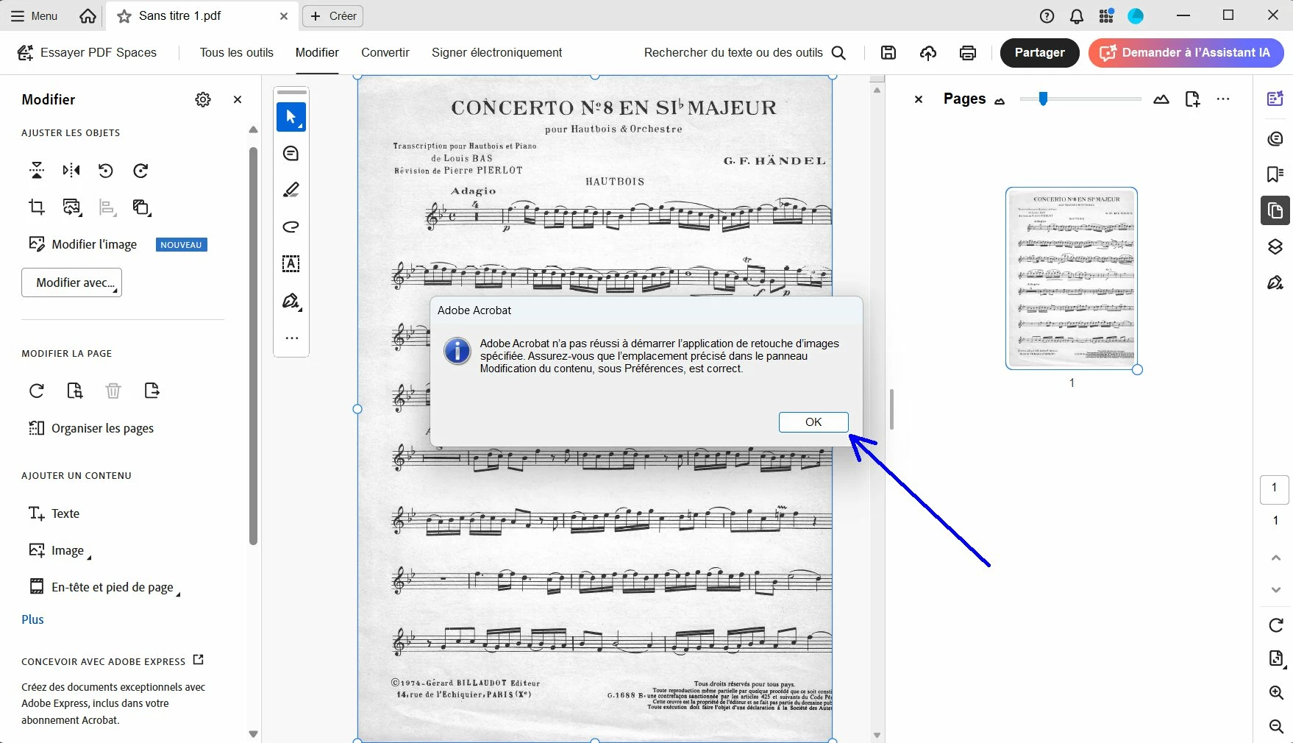Click the Créer button
Viewport: 1293px width, 743px height.
333,16
